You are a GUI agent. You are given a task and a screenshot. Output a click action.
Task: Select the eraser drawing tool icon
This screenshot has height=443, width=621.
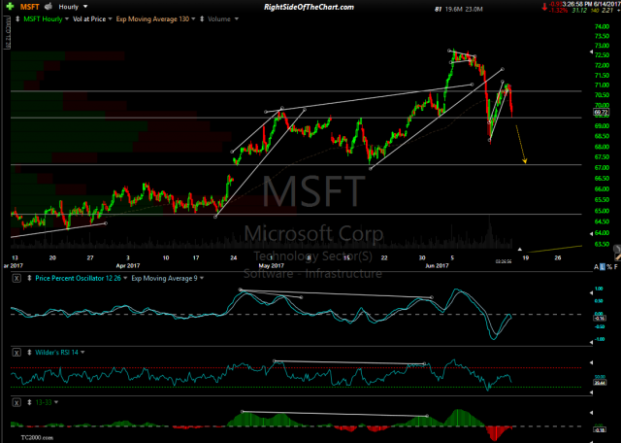[x=617, y=249]
